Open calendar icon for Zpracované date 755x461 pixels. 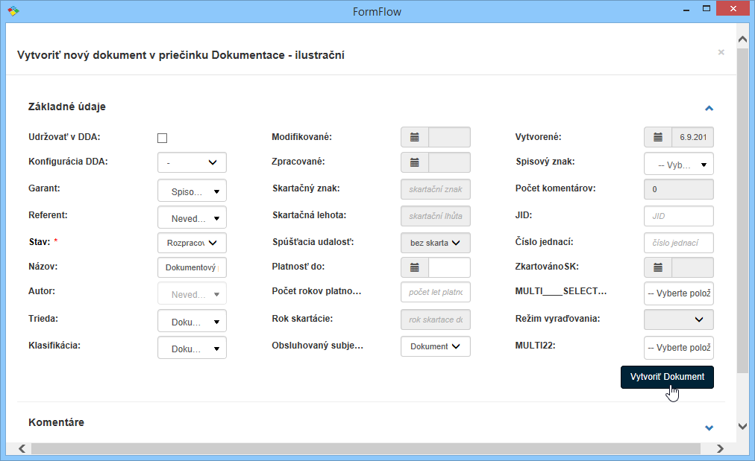coord(415,162)
